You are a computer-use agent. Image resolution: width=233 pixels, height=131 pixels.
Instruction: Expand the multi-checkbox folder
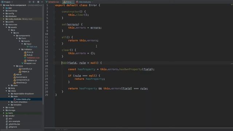click(x=9, y=102)
